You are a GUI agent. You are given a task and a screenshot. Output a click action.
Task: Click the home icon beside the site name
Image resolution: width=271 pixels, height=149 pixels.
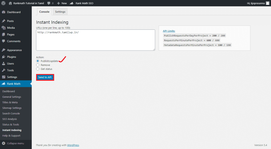tap(10, 3)
